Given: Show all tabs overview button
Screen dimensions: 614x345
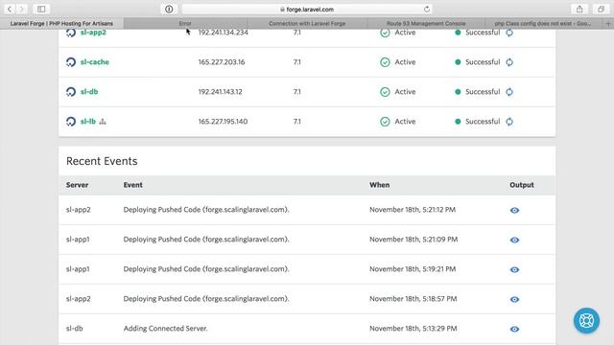Looking at the screenshot, I should [601, 9].
